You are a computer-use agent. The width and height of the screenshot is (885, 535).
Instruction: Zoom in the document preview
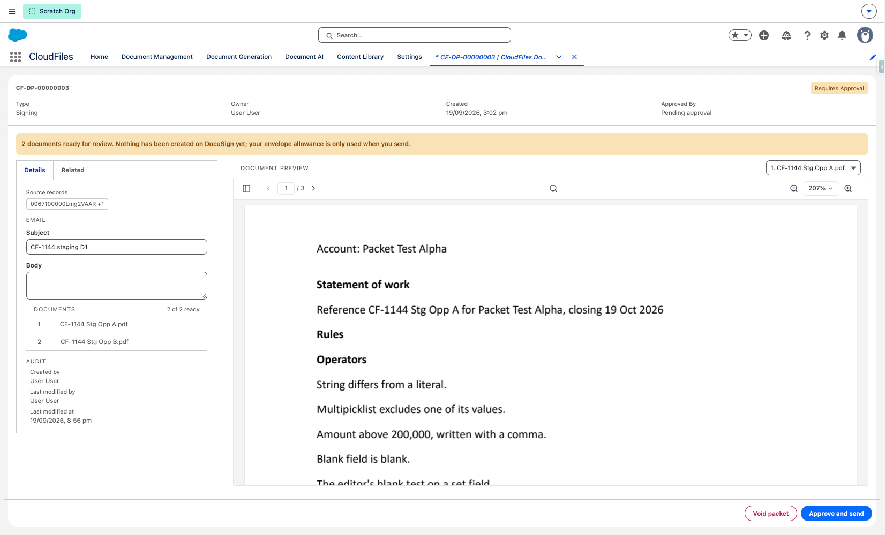[x=848, y=188]
